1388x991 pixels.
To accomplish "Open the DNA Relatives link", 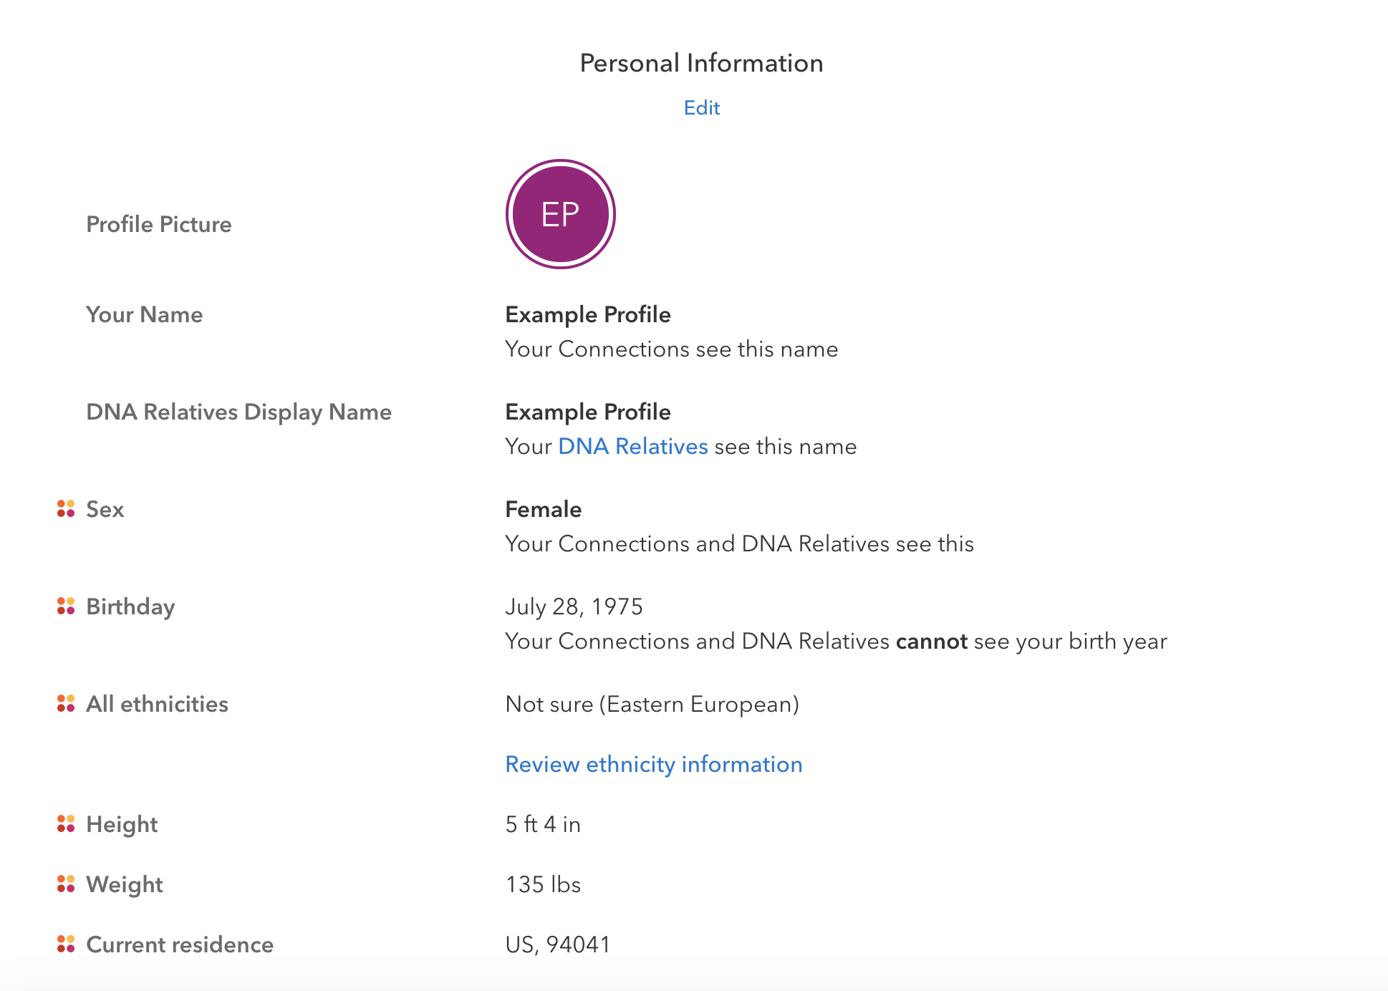I will point(633,446).
